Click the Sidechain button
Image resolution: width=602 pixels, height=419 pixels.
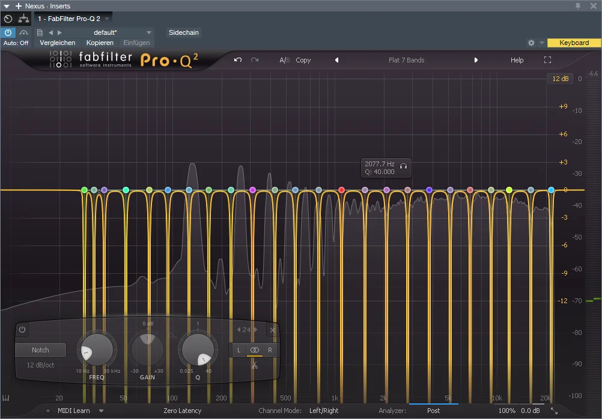tap(183, 32)
